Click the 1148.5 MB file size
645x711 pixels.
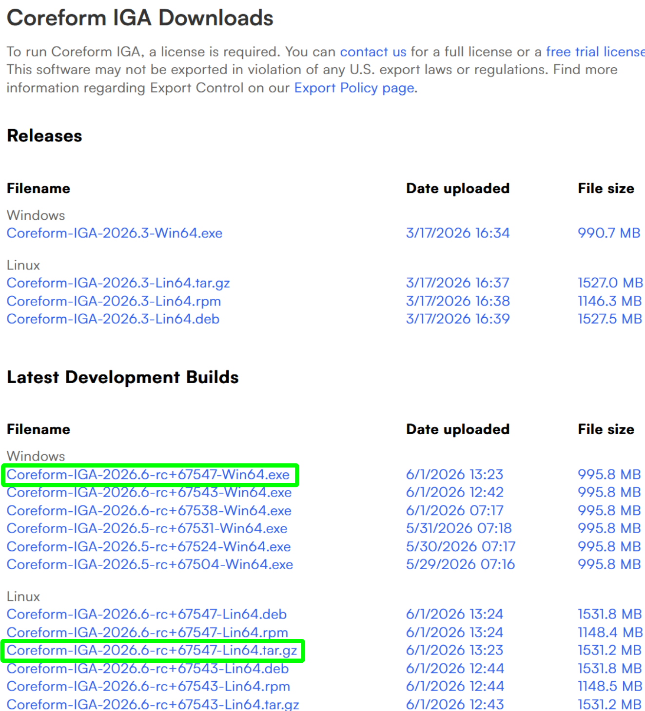[x=610, y=686]
